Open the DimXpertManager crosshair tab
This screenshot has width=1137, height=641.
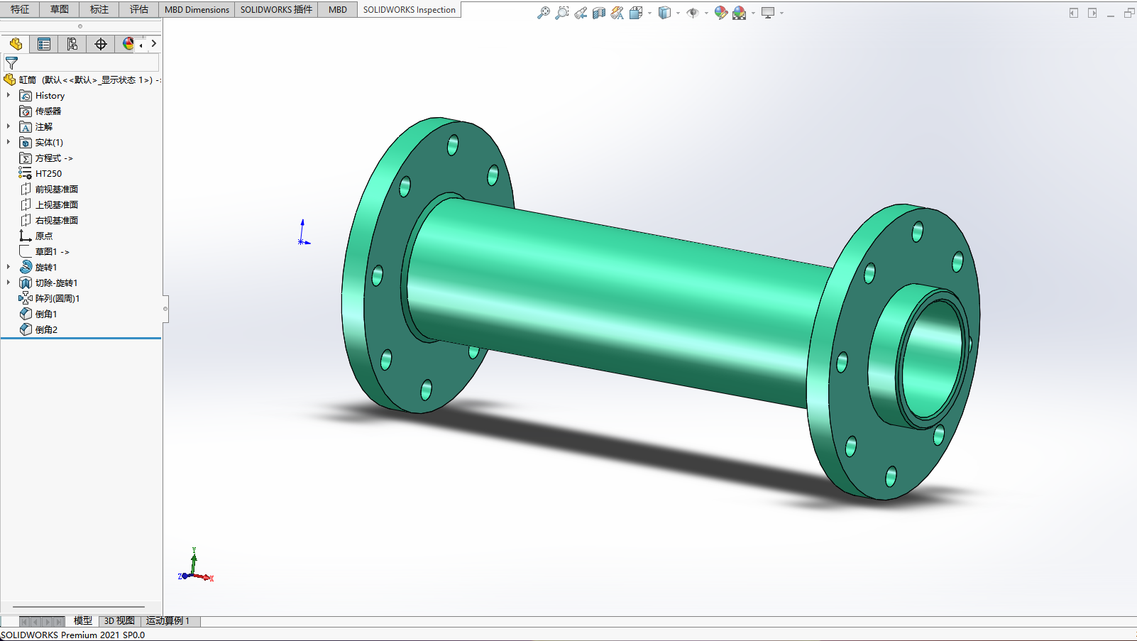tap(101, 44)
